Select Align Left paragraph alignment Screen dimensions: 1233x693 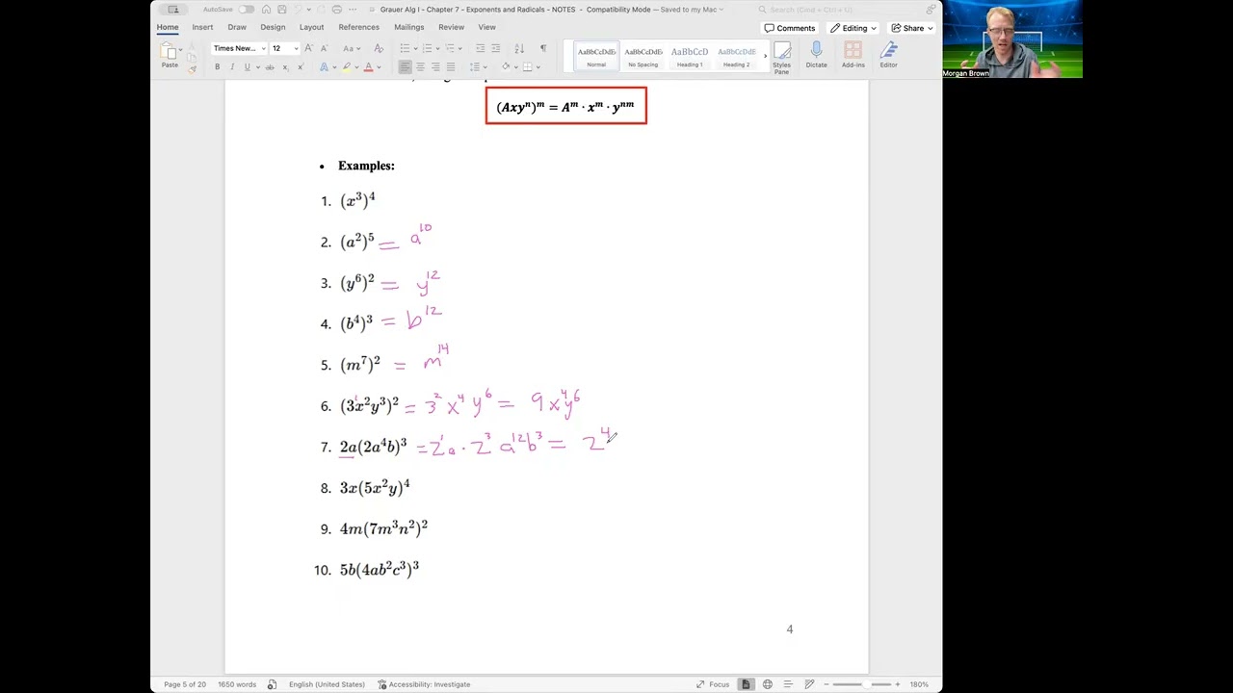(x=405, y=67)
